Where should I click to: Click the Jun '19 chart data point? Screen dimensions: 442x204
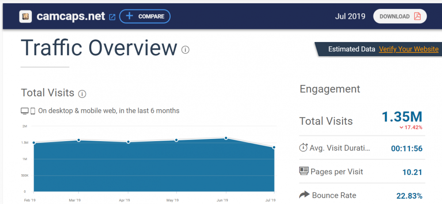226,138
